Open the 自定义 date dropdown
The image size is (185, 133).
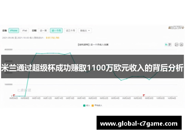click(x=85, y=30)
